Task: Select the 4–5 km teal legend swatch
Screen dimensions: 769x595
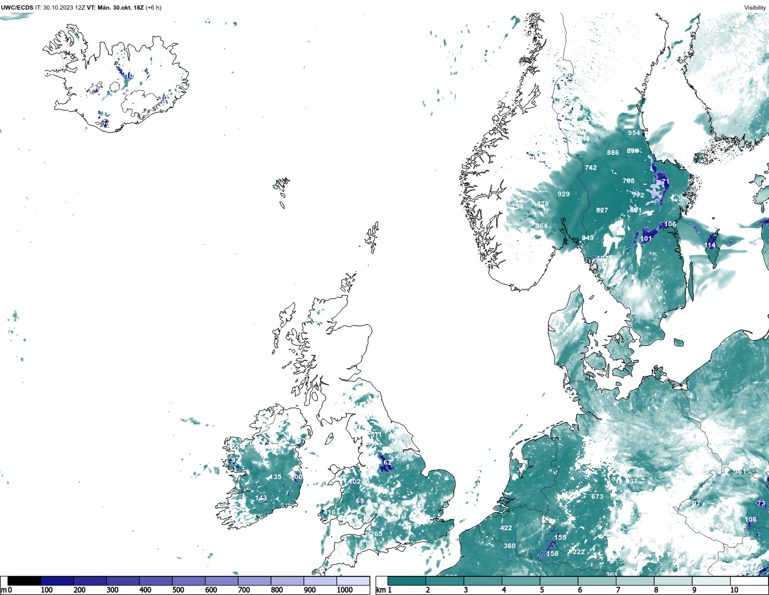Action: pyautogui.click(x=521, y=581)
